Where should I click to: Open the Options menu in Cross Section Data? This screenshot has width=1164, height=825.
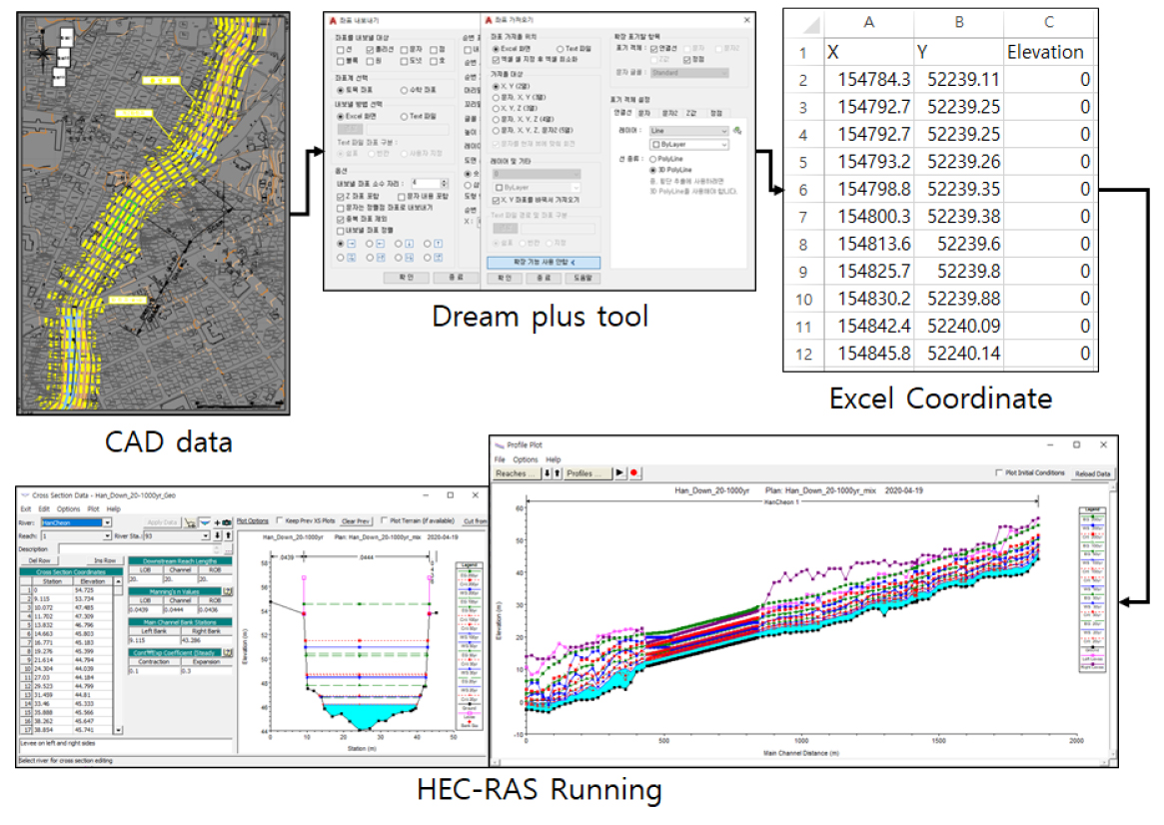[70, 508]
